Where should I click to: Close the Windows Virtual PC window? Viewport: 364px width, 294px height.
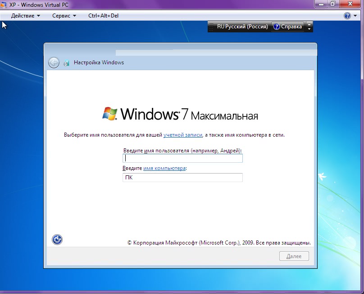pyautogui.click(x=350, y=4)
